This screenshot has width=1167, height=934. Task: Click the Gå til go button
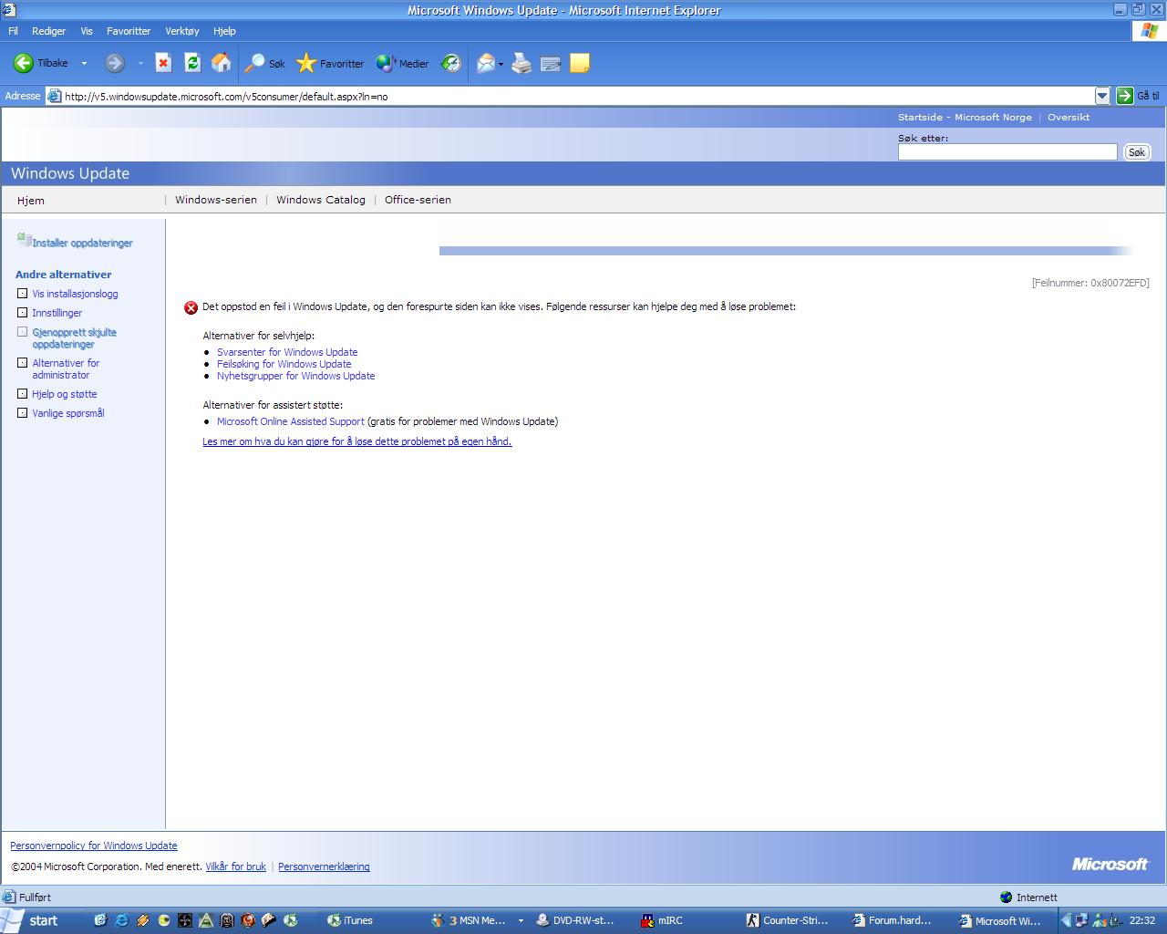pyautogui.click(x=1138, y=96)
